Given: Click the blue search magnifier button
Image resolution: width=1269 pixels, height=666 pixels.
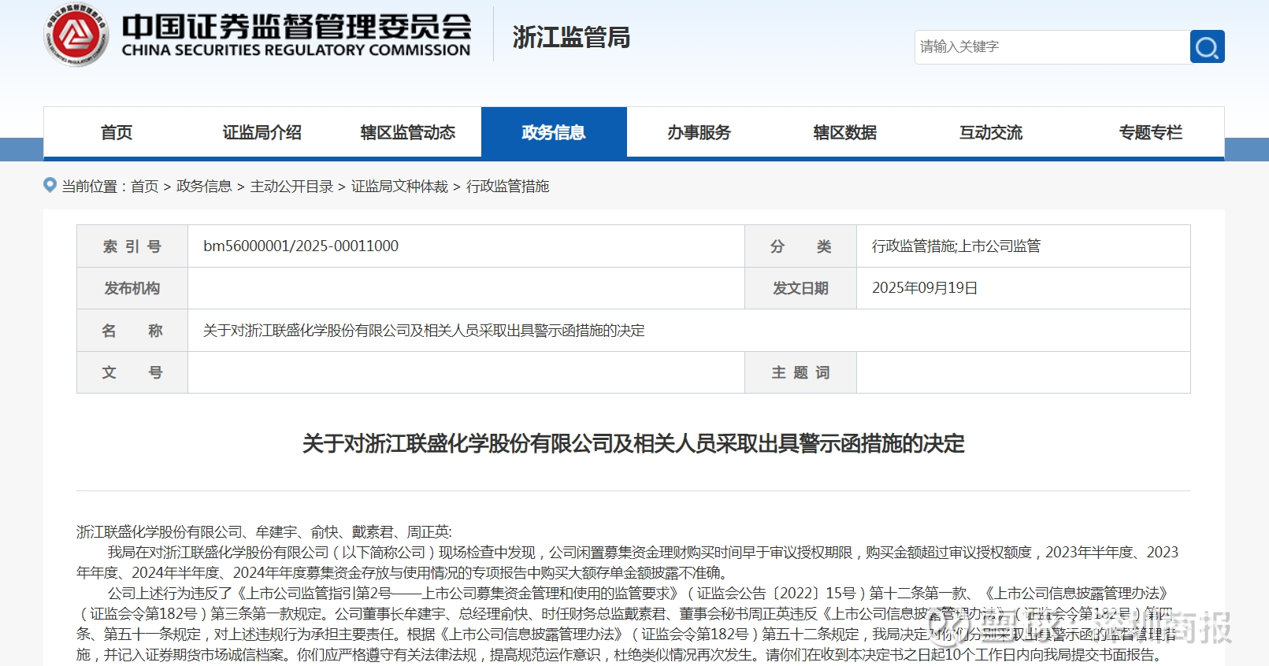Looking at the screenshot, I should coord(1207,46).
